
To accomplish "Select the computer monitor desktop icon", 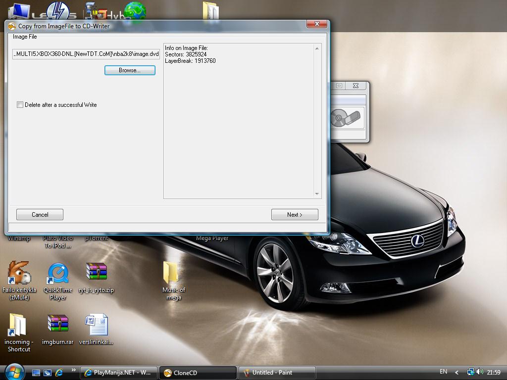I will tap(19, 11).
